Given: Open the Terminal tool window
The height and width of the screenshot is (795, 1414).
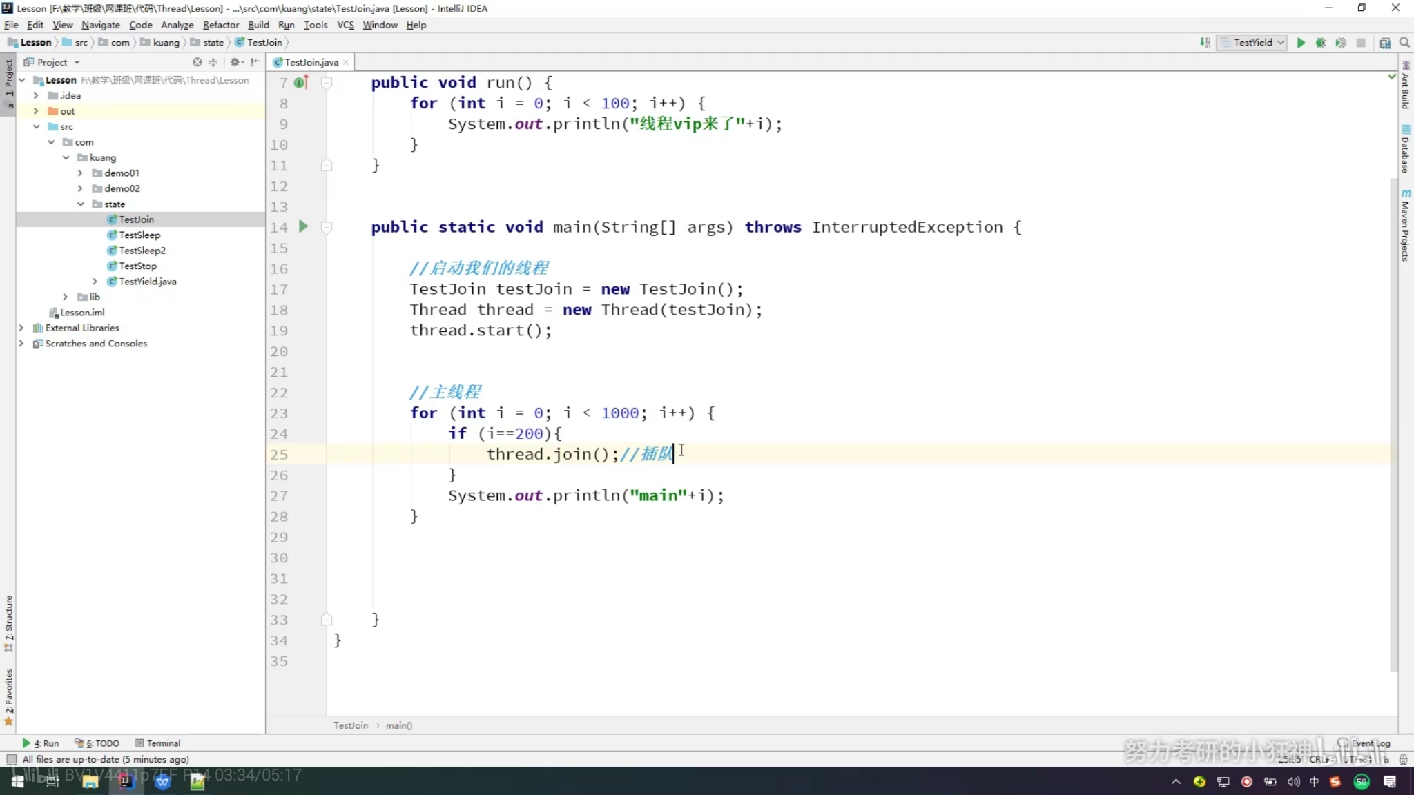Looking at the screenshot, I should [158, 743].
